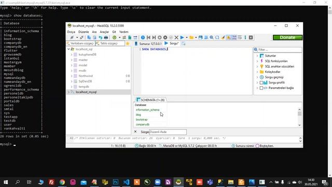This screenshot has width=332, height=187.
Task: Click the result grid vertical scrollbar
Action: (x=299, y=117)
